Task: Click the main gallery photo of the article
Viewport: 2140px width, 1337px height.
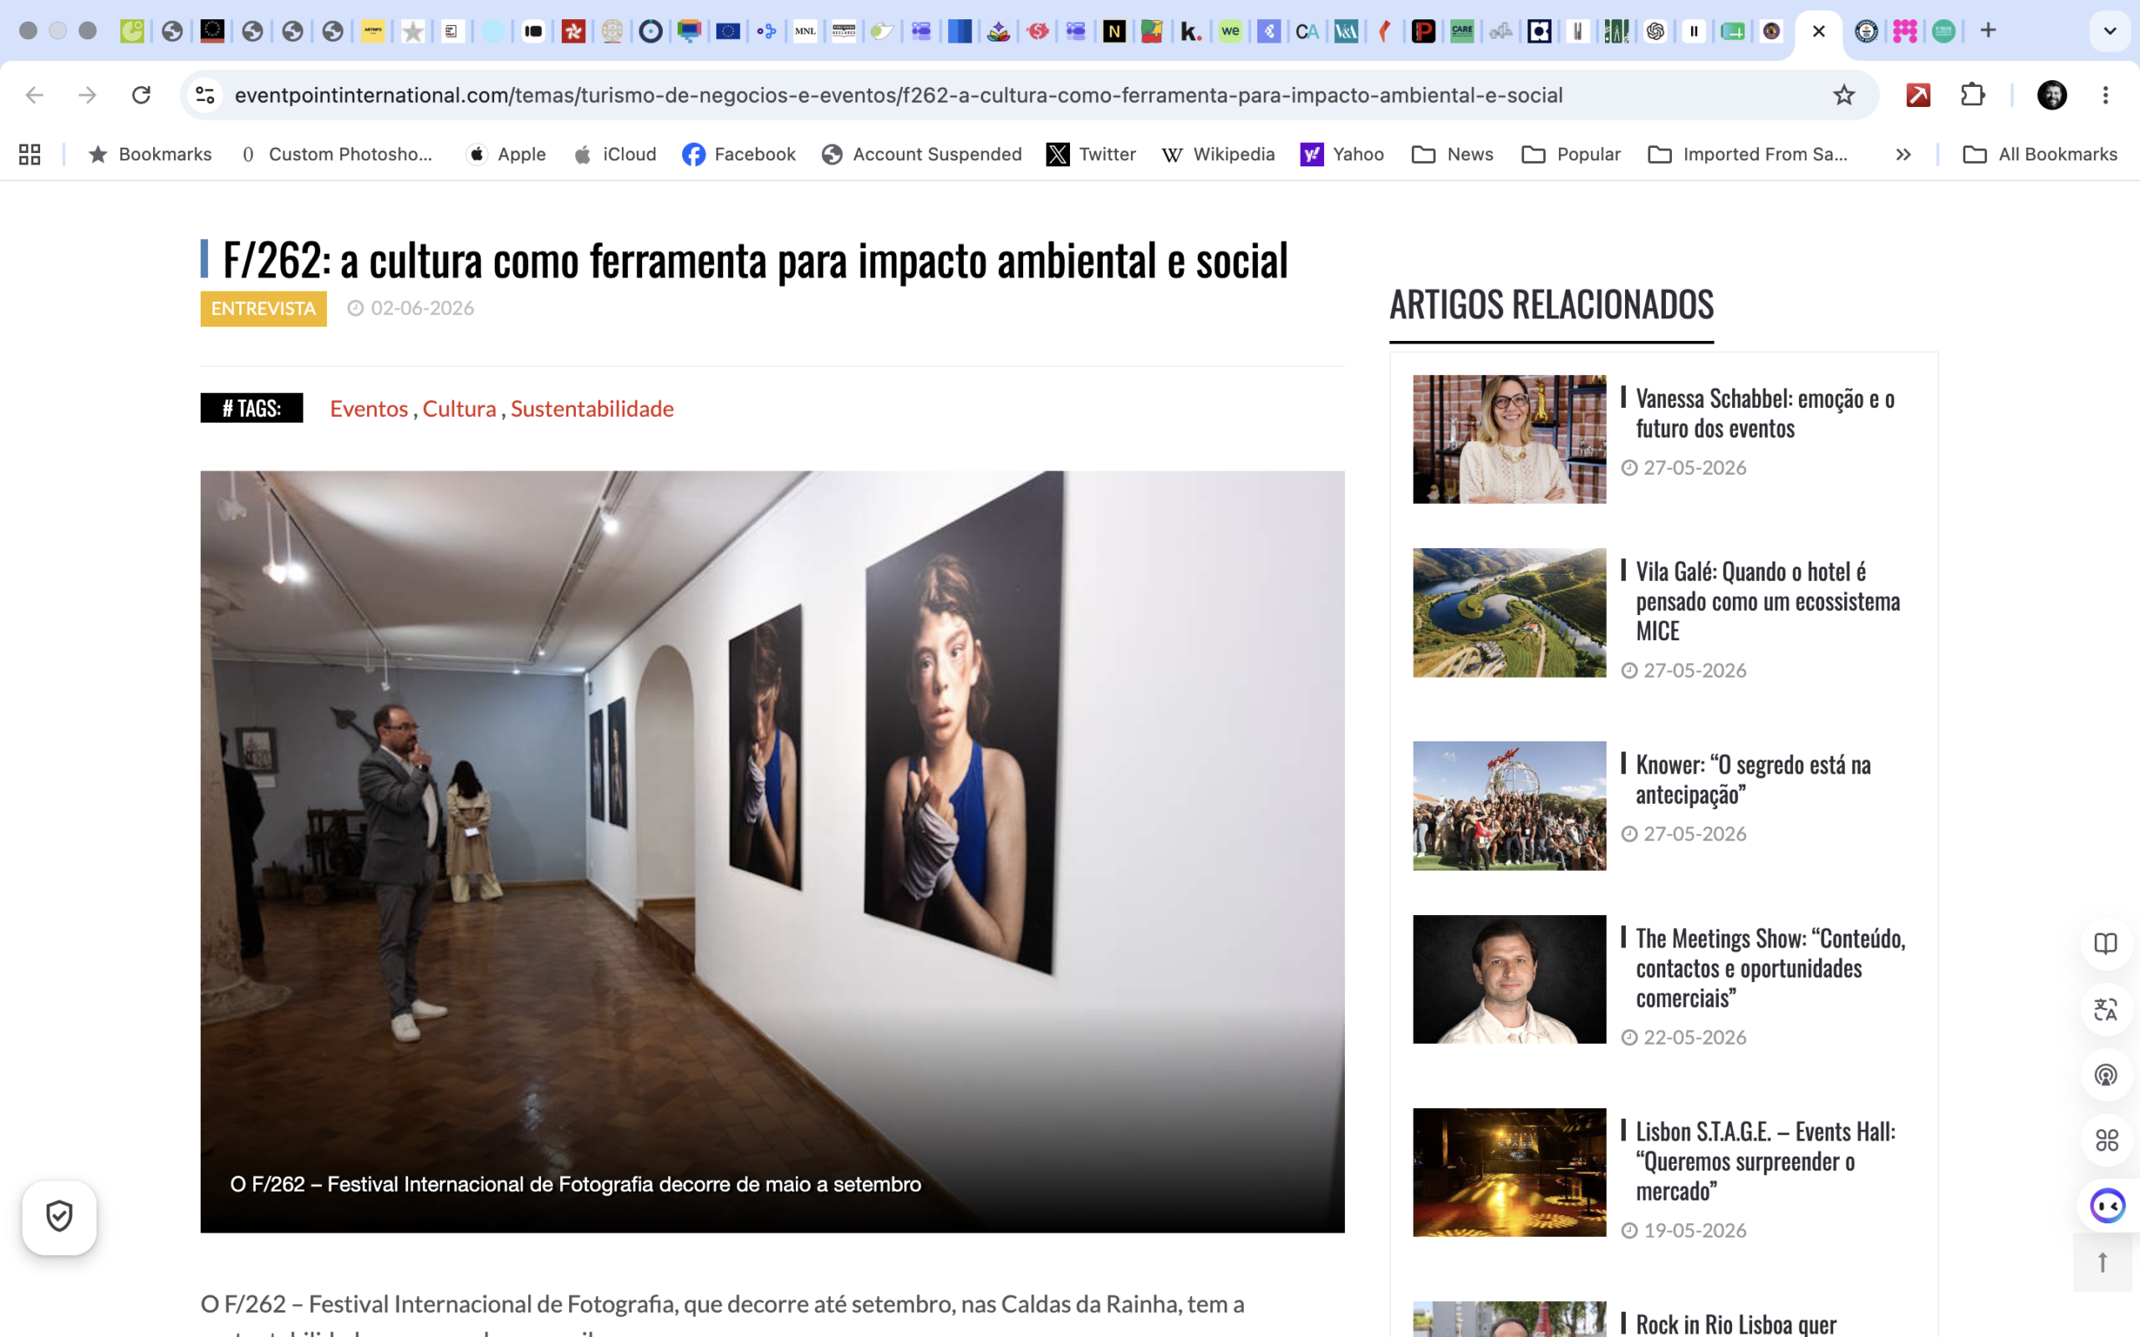Action: 772,852
